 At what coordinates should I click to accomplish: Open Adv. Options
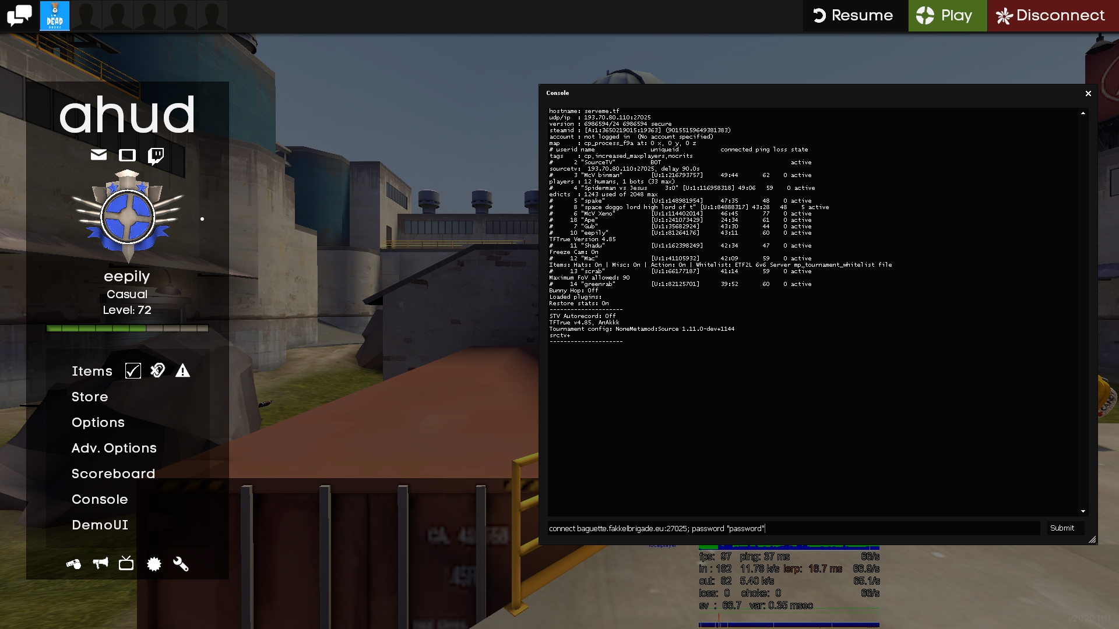coord(114,448)
